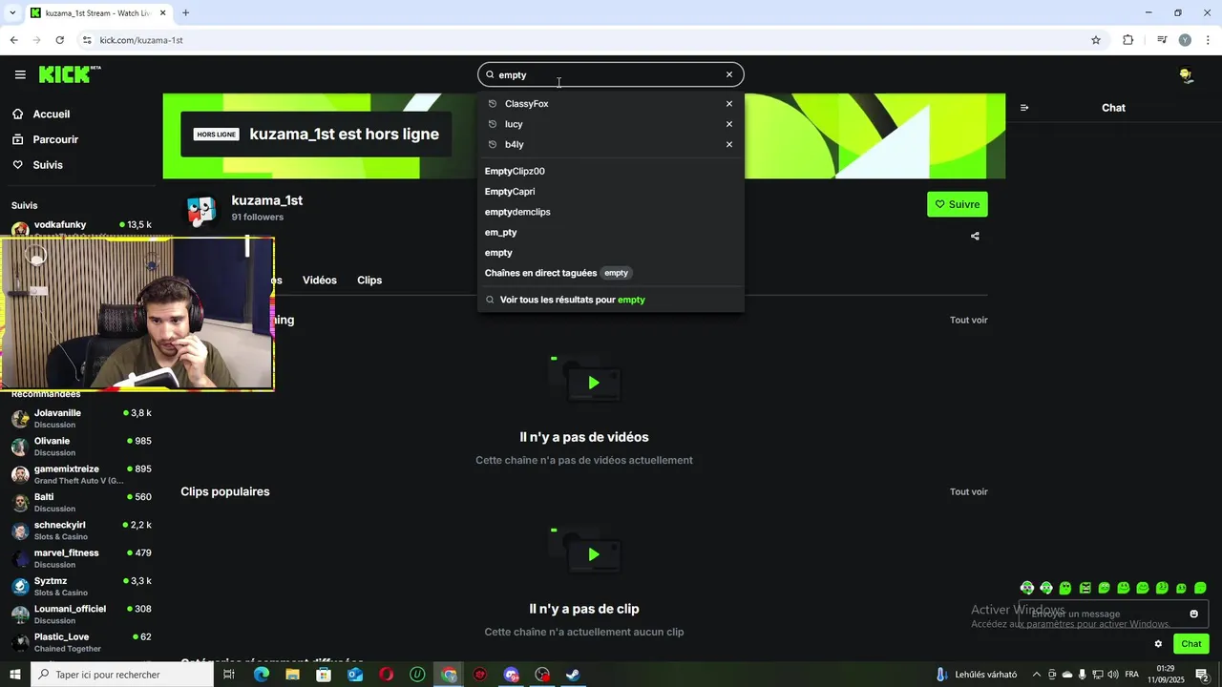
Task: Open Task View on taskbar
Action: click(229, 675)
